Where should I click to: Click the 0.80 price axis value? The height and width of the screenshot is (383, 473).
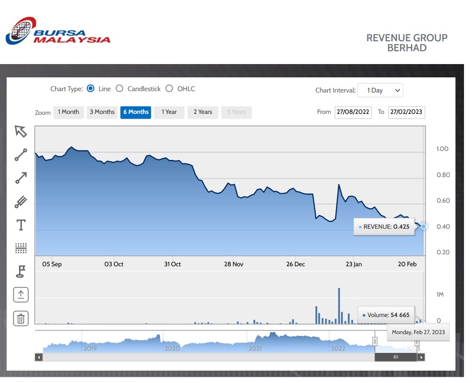pyautogui.click(x=443, y=175)
